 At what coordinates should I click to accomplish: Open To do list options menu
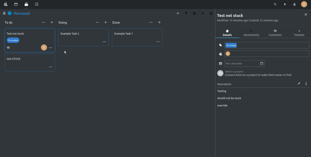tap(43, 22)
